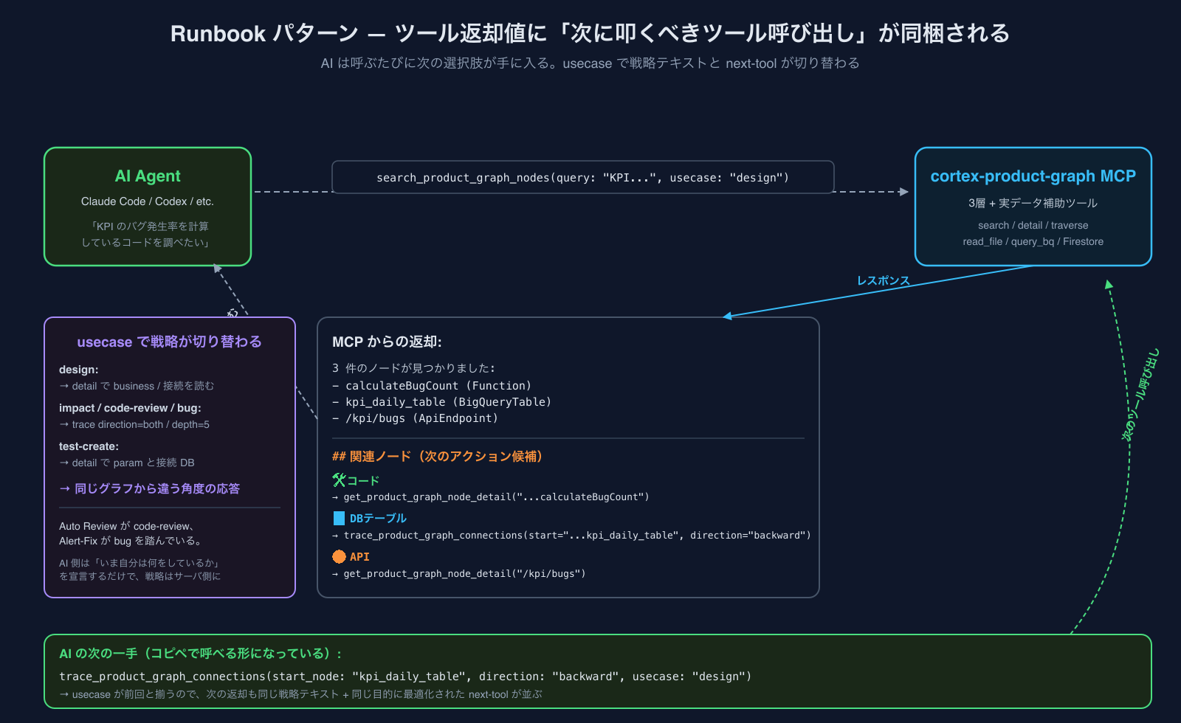Image resolution: width=1181 pixels, height=723 pixels.
Task: Click the line Alert-Fix が bug を踏んでいる。
Action: 131,541
